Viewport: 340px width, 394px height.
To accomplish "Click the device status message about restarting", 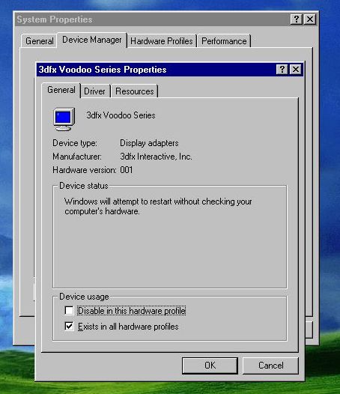I will [x=158, y=206].
